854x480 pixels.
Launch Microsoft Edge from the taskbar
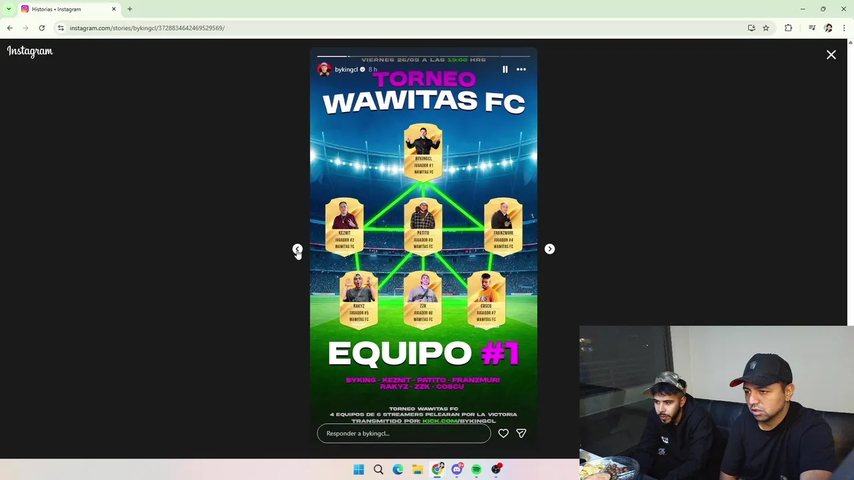[x=398, y=469]
